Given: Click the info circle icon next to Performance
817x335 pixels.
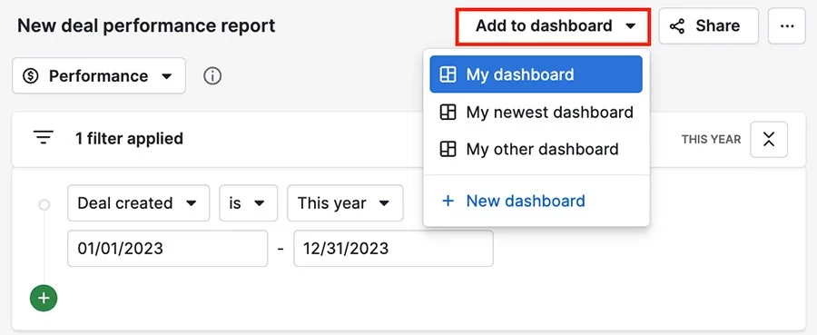Looking at the screenshot, I should (212, 76).
